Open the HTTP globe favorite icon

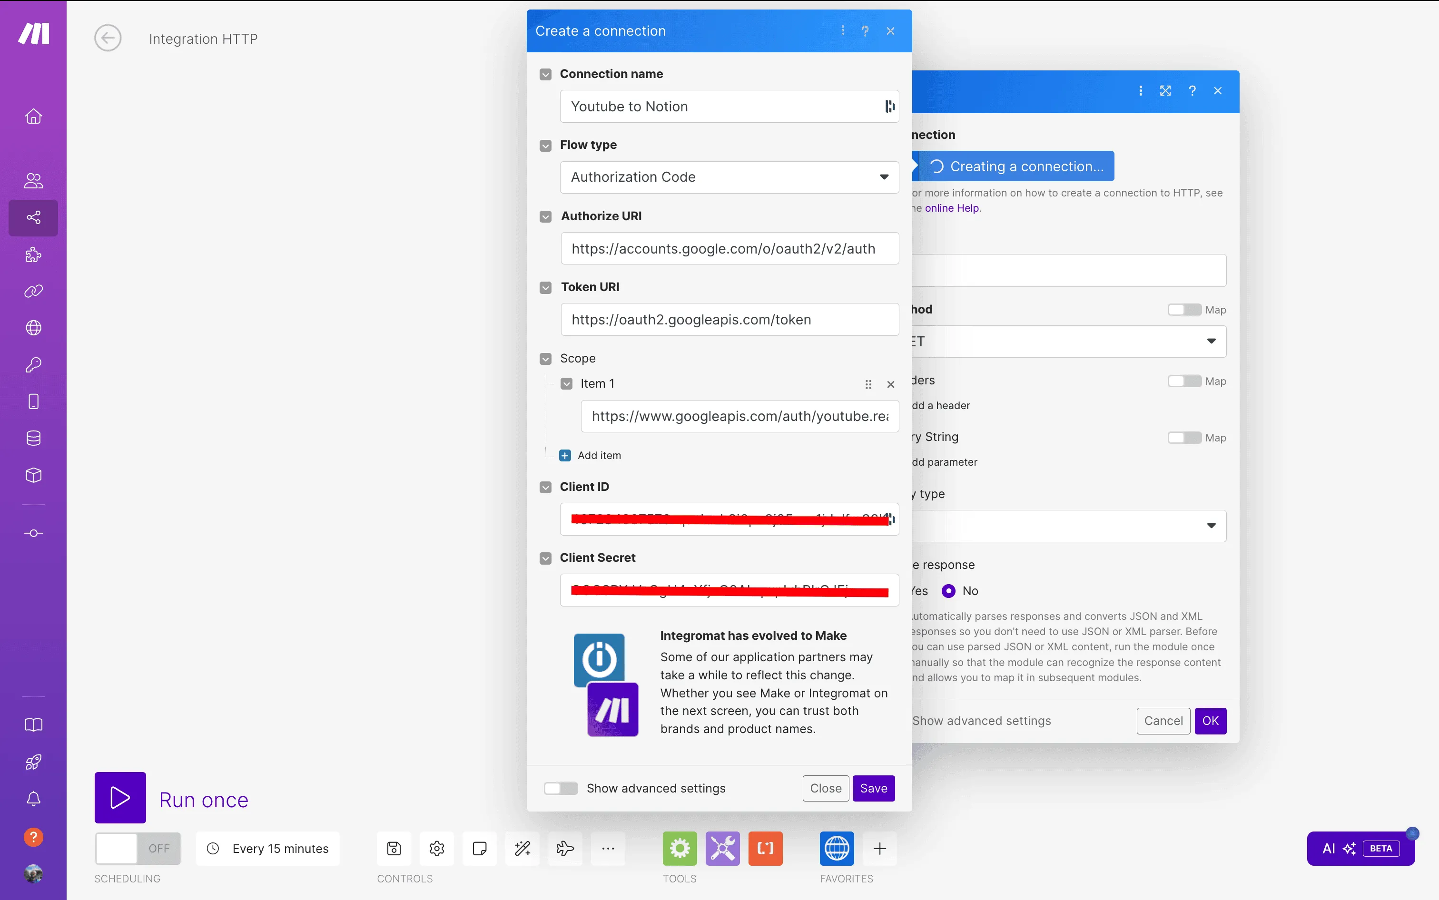pyautogui.click(x=837, y=849)
